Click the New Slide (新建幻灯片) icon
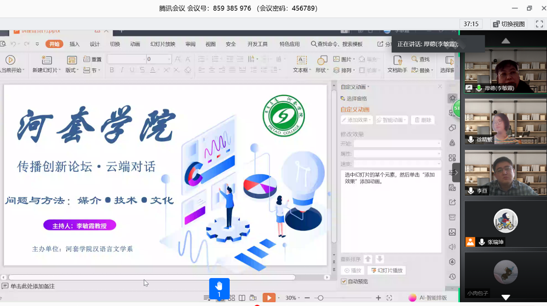This screenshot has width=547, height=306. coord(47,61)
